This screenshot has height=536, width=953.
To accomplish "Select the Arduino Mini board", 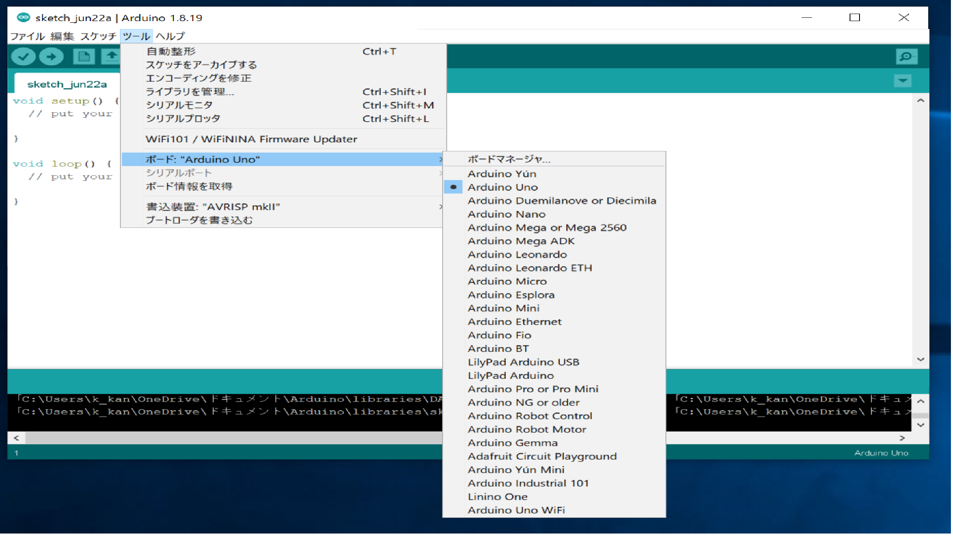I will (554, 309).
